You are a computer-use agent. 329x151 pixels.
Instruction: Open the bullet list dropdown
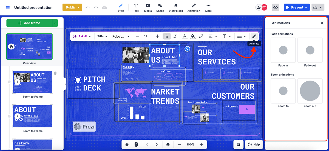click(241, 36)
